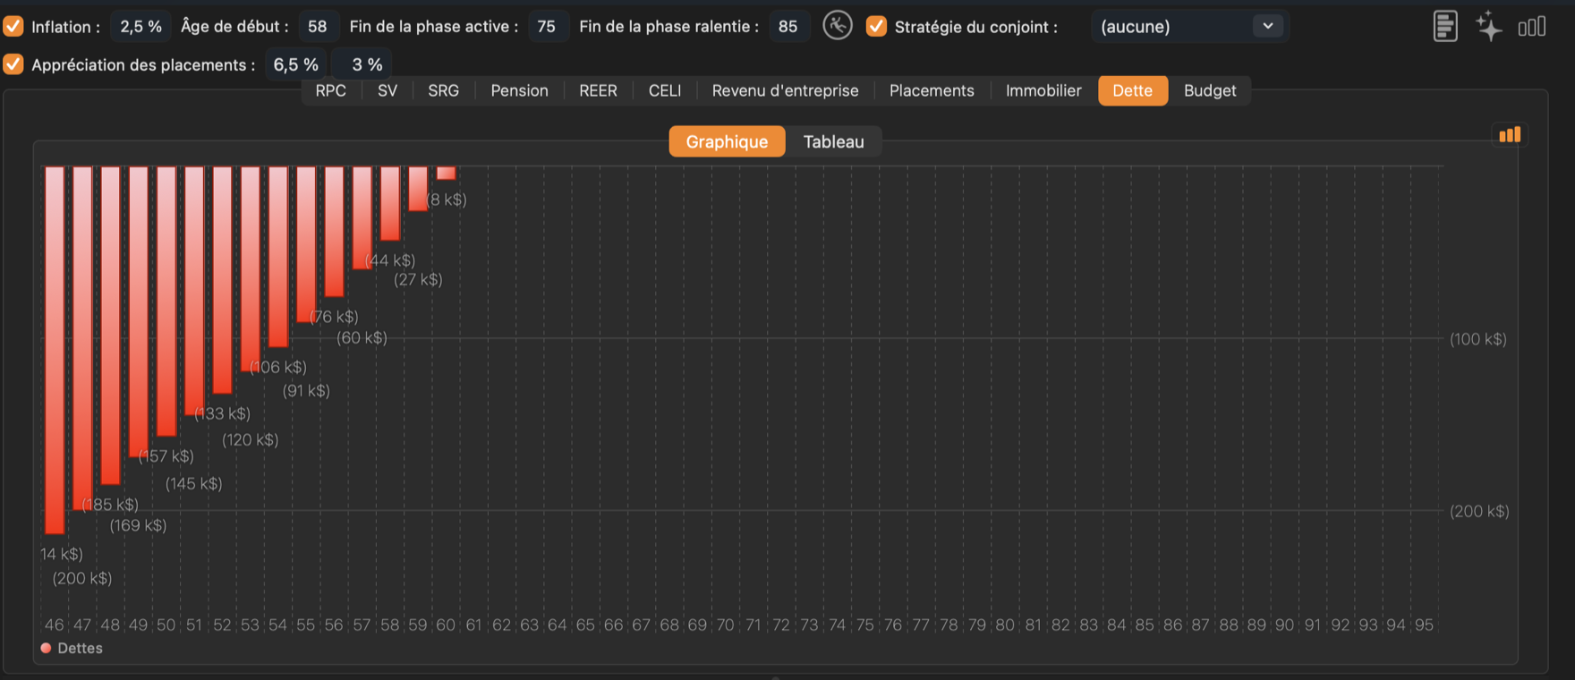Click the circular life-phase icon
Image resolution: width=1575 pixels, height=680 pixels.
[x=838, y=25]
